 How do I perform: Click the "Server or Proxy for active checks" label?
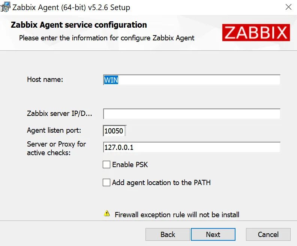click(x=56, y=148)
